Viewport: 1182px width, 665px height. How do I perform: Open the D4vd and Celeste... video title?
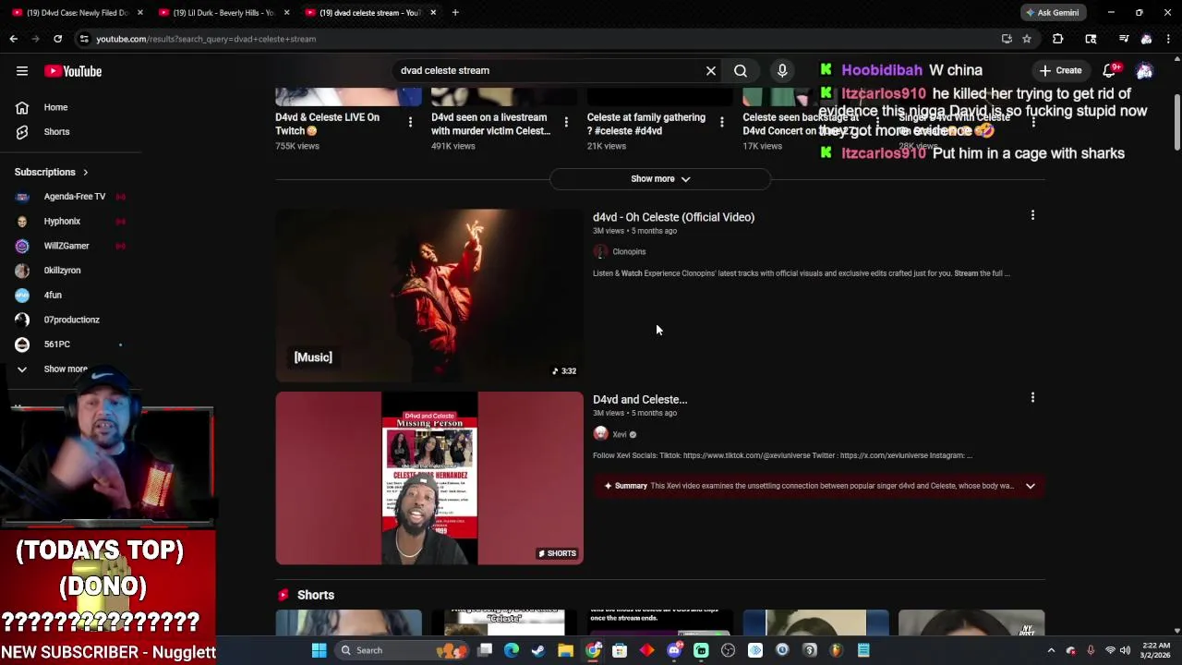(640, 400)
